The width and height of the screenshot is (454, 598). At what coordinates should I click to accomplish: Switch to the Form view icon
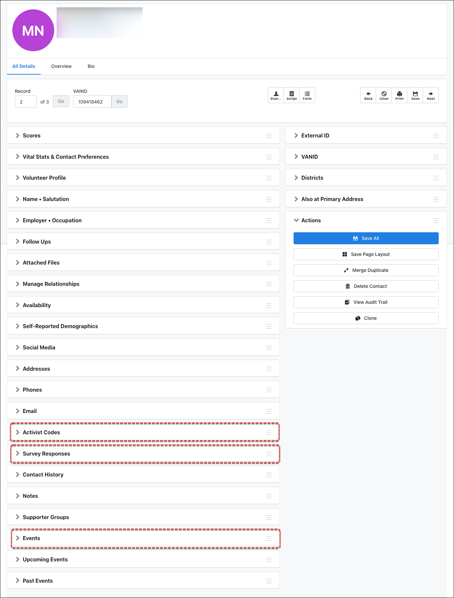pyautogui.click(x=307, y=96)
